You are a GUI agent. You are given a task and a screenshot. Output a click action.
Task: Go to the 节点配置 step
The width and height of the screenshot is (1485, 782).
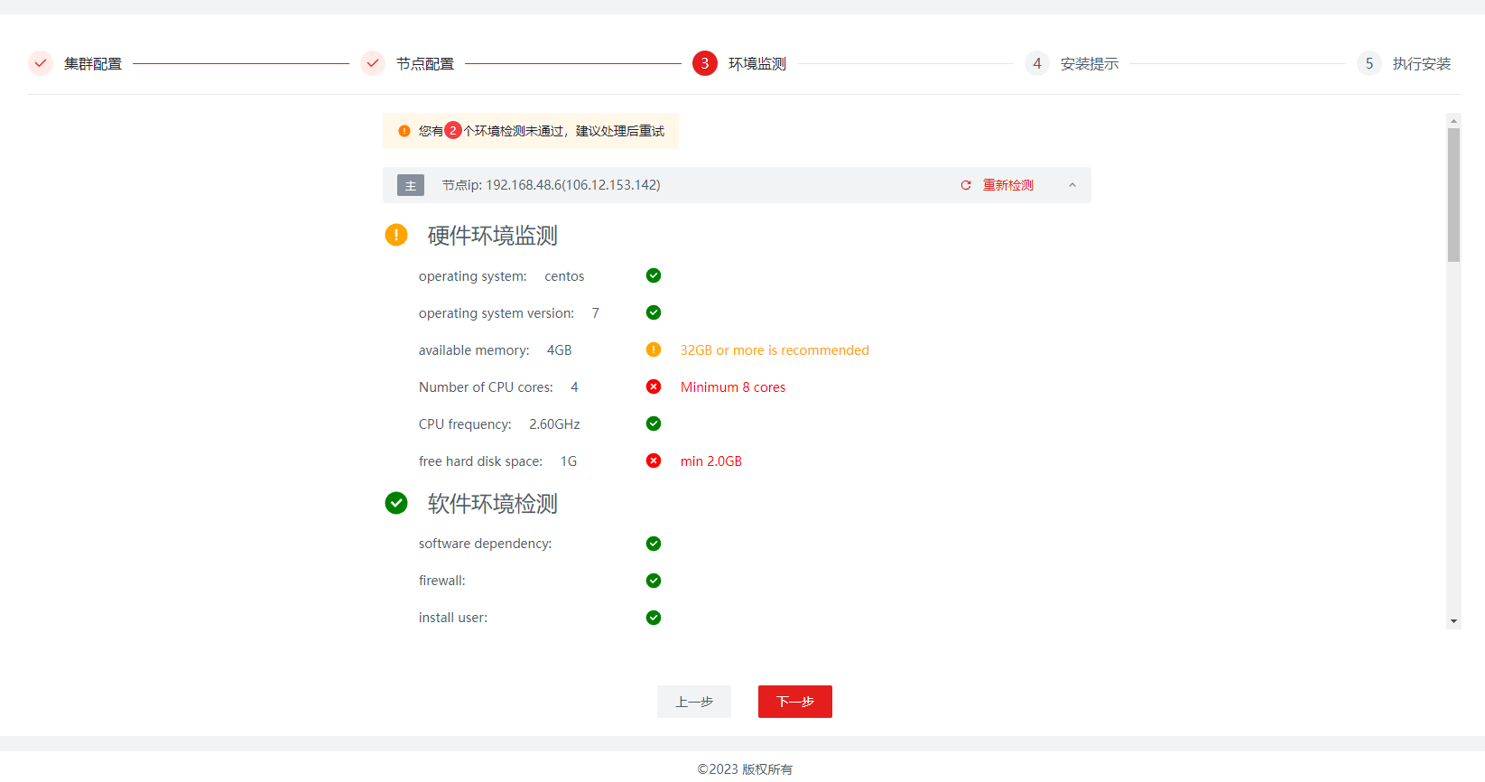click(x=424, y=64)
